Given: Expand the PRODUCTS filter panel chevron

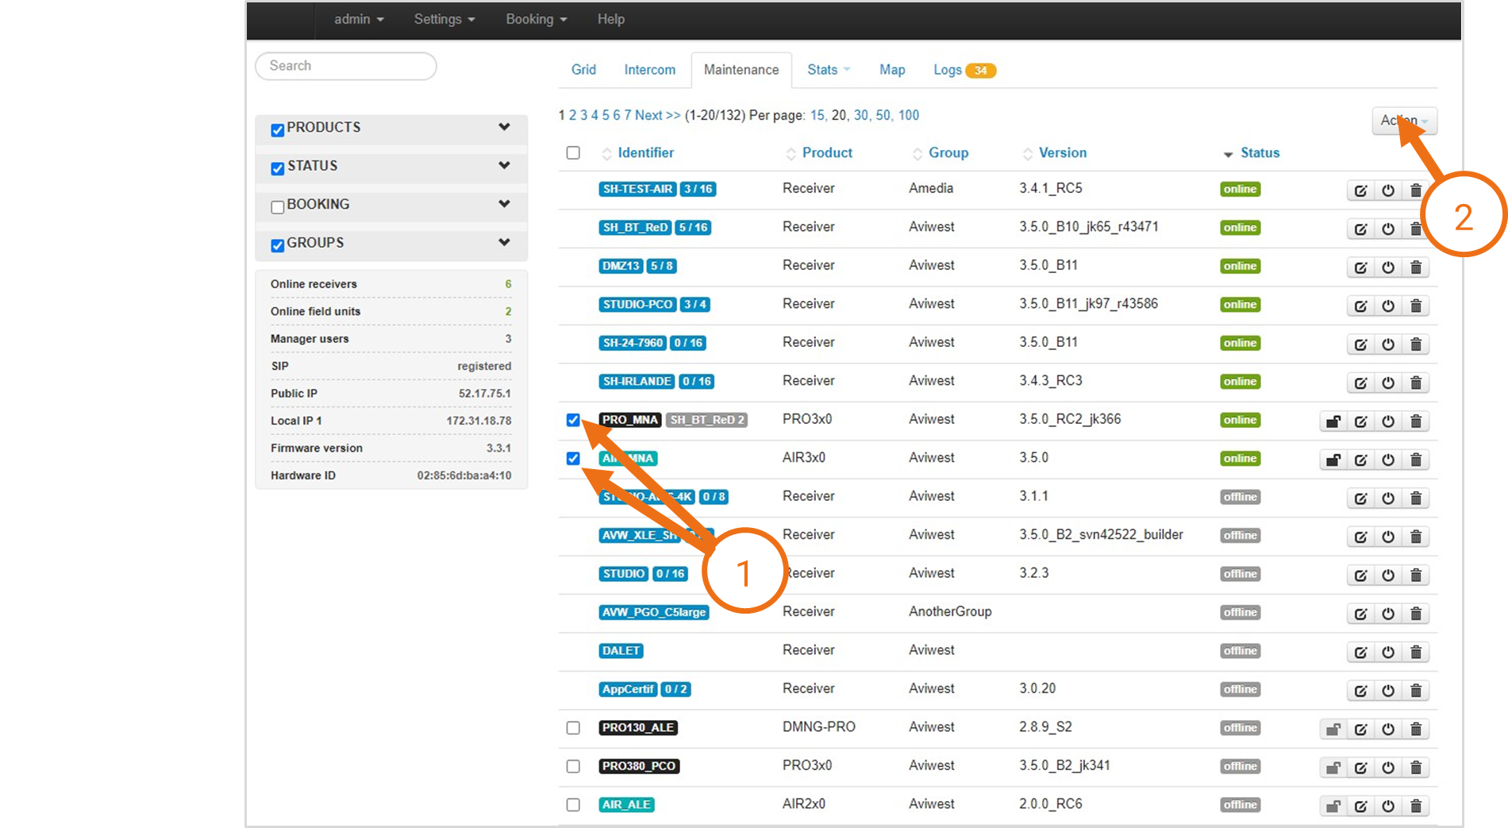Looking at the screenshot, I should click(504, 127).
